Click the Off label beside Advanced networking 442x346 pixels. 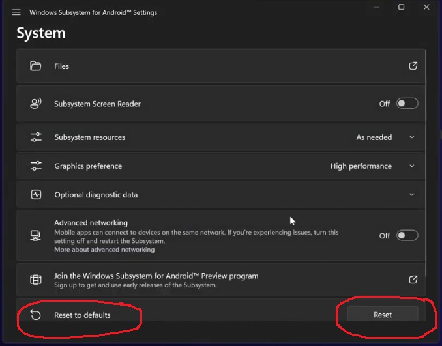(x=385, y=235)
